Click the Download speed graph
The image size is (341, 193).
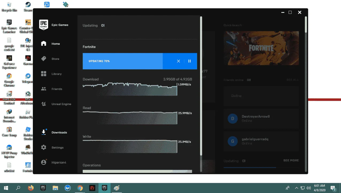tap(130, 89)
